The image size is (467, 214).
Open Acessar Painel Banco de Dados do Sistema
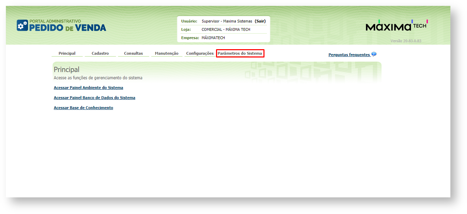[95, 98]
